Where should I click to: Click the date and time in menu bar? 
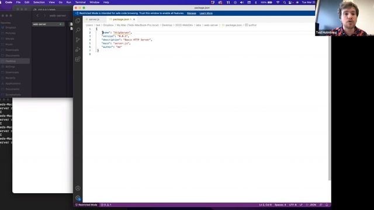click(x=309, y=2)
